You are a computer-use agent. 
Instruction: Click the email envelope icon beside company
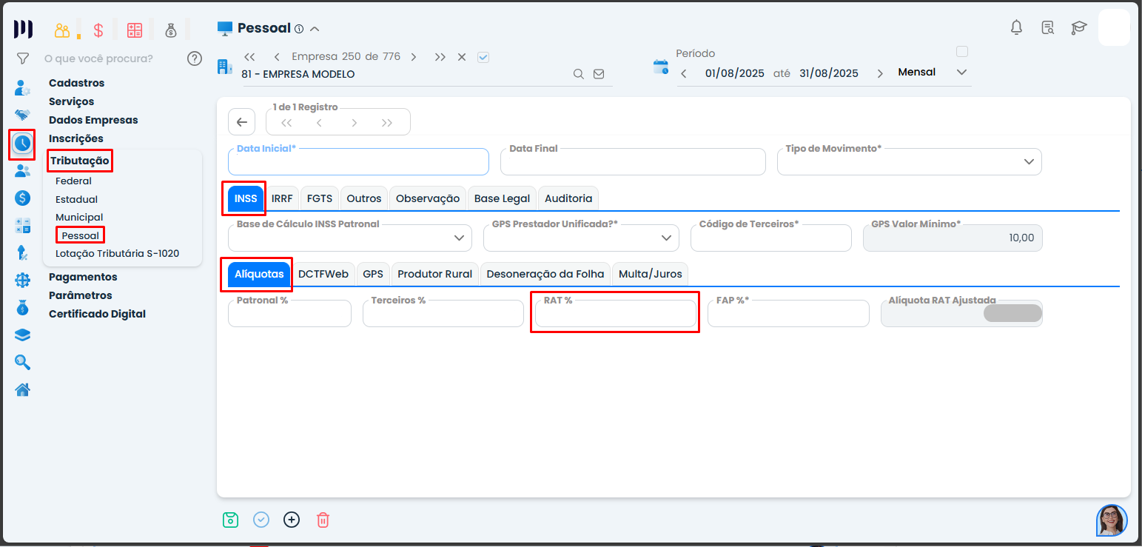pyautogui.click(x=599, y=74)
